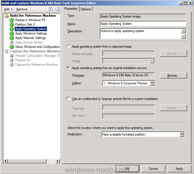The height and width of the screenshot is (174, 194).
Task: Click tree pane scroll right arrow
Action: pyautogui.click(x=57, y=161)
